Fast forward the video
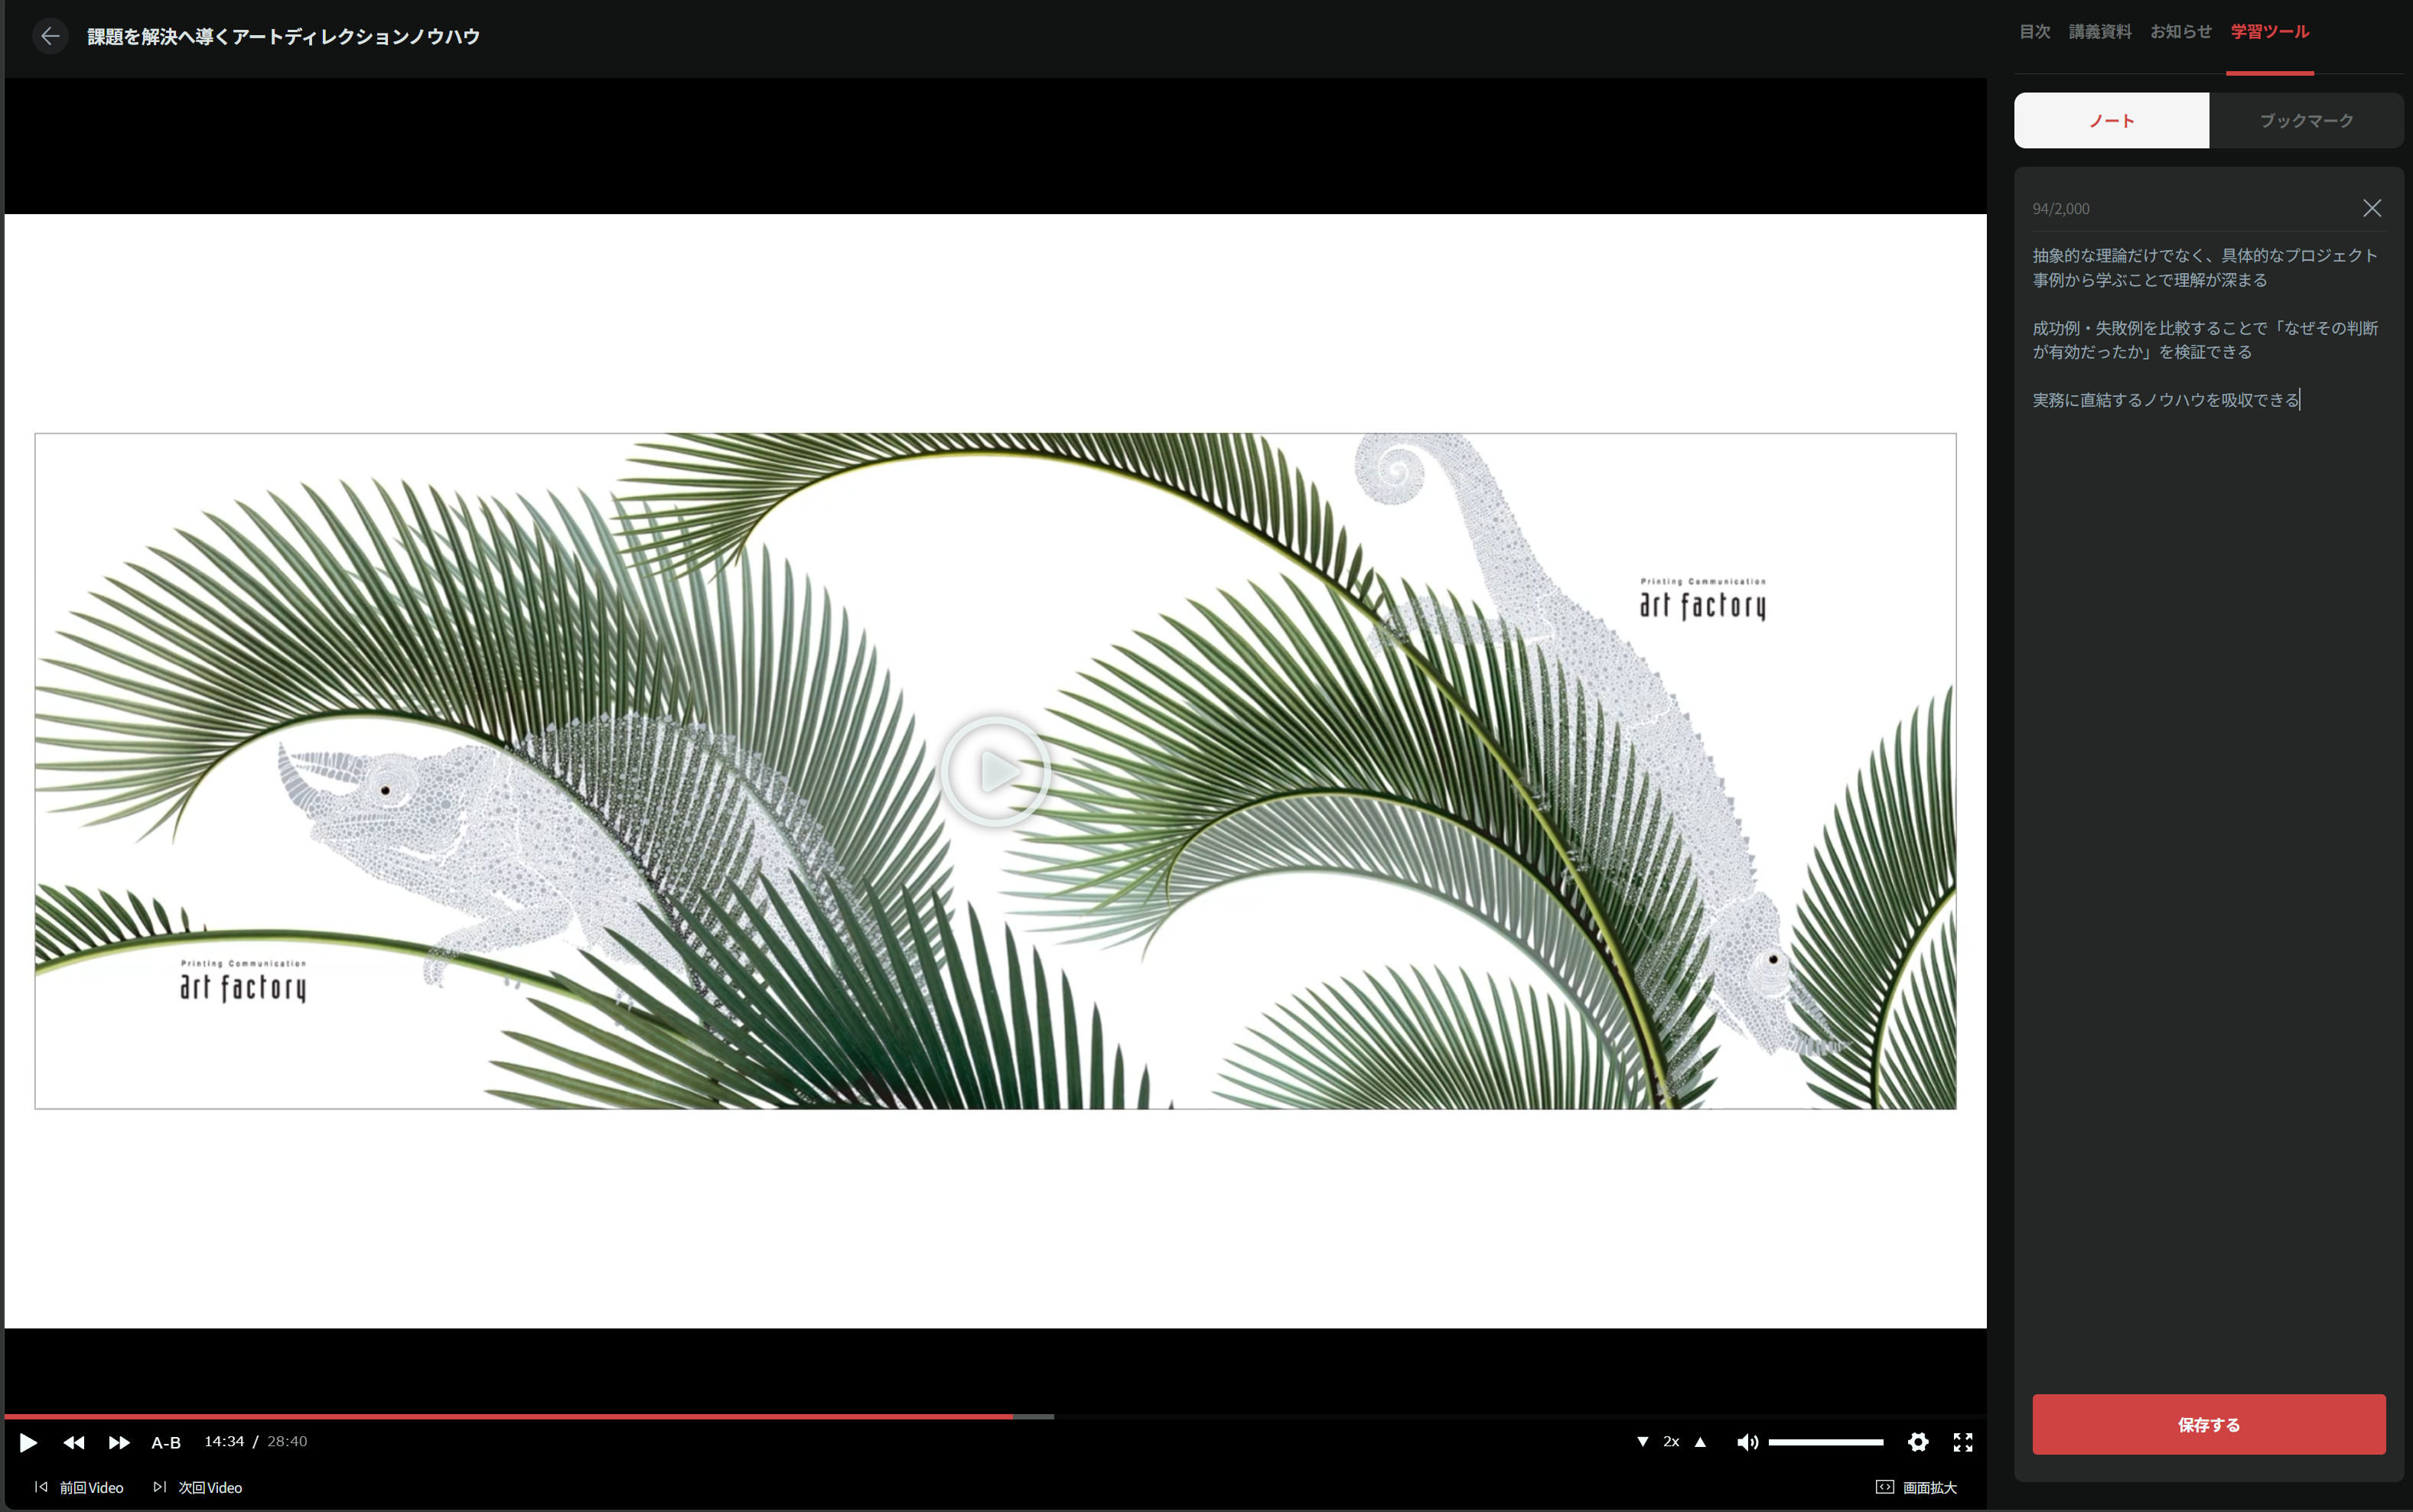 pos(119,1442)
